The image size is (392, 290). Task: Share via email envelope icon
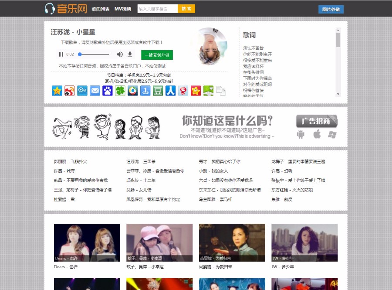(x=95, y=91)
